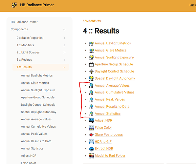Screen dimensions: 196x164
Task: Click the Daylight Control Schedule sun icon
Action: click(91, 72)
